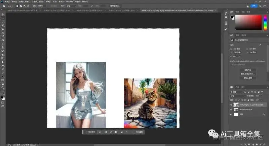The image size is (269, 146).
Task: Toggle lock position in Layers panel
Action: pyautogui.click(x=242, y=100)
